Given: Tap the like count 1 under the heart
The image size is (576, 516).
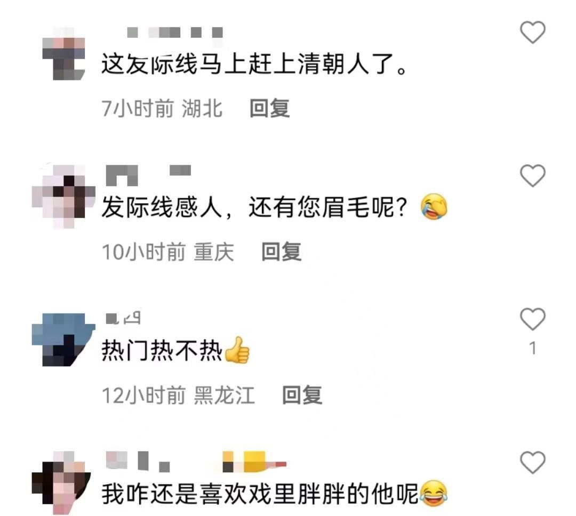Looking at the screenshot, I should pyautogui.click(x=533, y=348).
